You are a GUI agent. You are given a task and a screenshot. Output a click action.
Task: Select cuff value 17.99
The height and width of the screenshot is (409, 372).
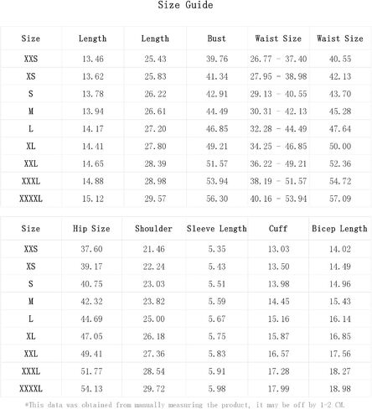pyautogui.click(x=279, y=389)
